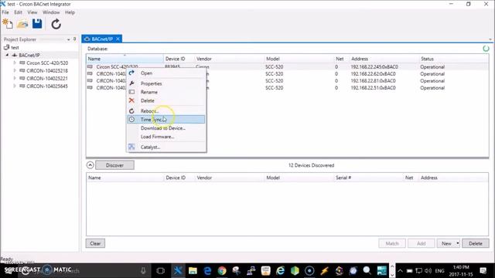Open Chrome from the taskbar
The image size is (495, 278).
coord(222,270)
